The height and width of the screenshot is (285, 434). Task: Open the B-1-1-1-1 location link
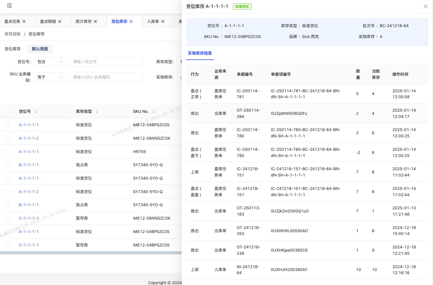pyautogui.click(x=29, y=165)
